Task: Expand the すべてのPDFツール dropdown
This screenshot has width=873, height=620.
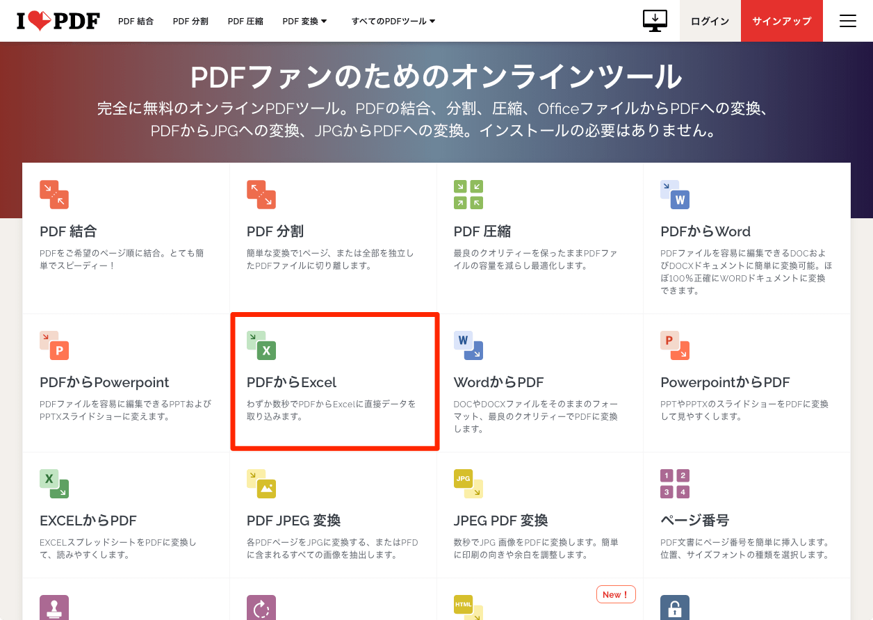Action: pyautogui.click(x=393, y=22)
